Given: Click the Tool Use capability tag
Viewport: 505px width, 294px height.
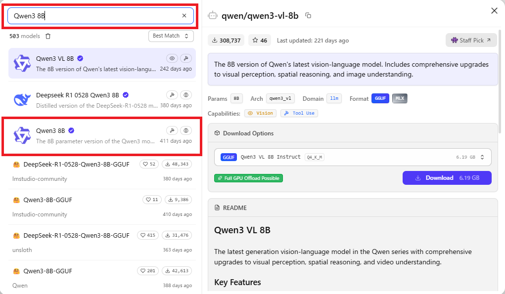Looking at the screenshot, I should [299, 113].
